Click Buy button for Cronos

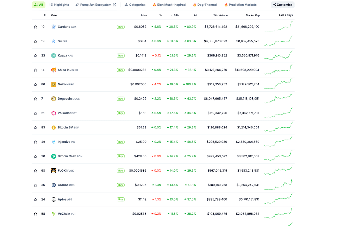pyautogui.click(x=121, y=185)
